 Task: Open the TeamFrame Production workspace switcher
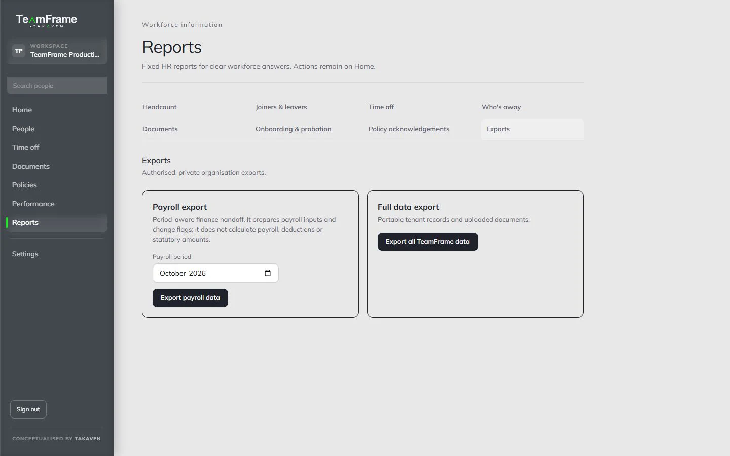[x=57, y=51]
